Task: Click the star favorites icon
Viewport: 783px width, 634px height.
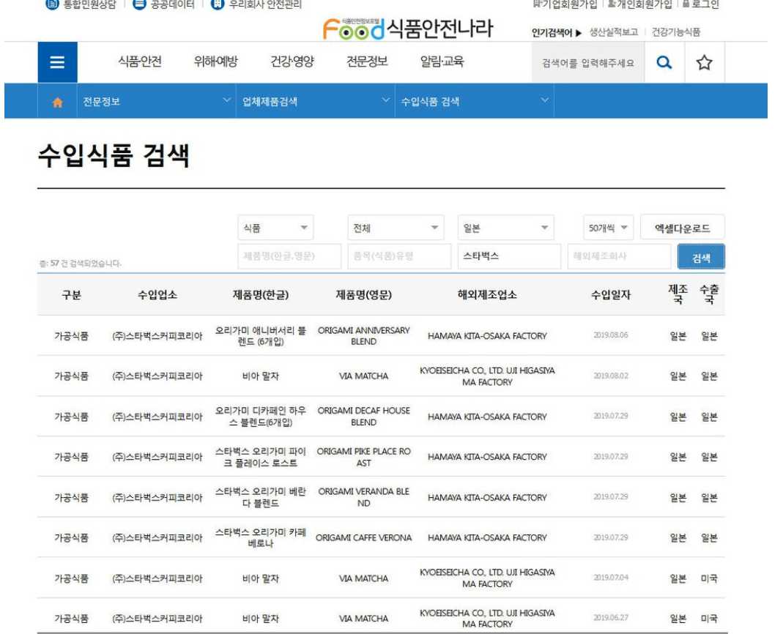Action: (704, 63)
